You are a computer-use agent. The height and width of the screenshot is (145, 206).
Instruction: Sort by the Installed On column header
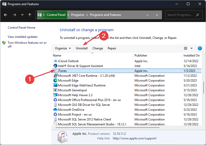tap(191, 55)
